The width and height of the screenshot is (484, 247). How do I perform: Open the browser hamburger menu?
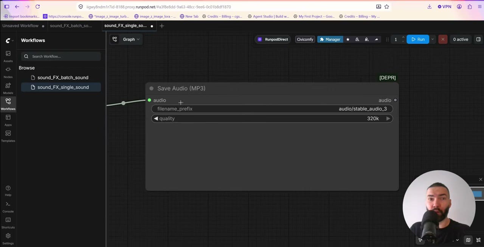479,7
